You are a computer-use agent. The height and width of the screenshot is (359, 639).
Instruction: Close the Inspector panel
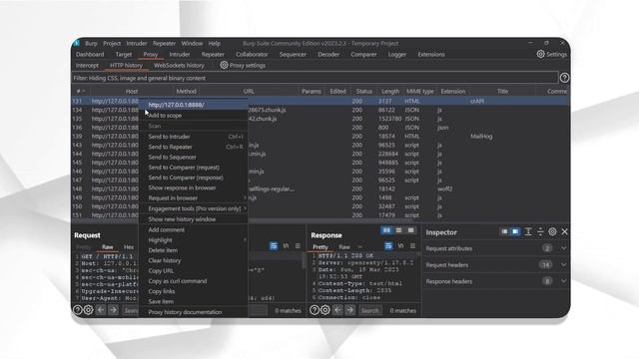pyautogui.click(x=564, y=231)
